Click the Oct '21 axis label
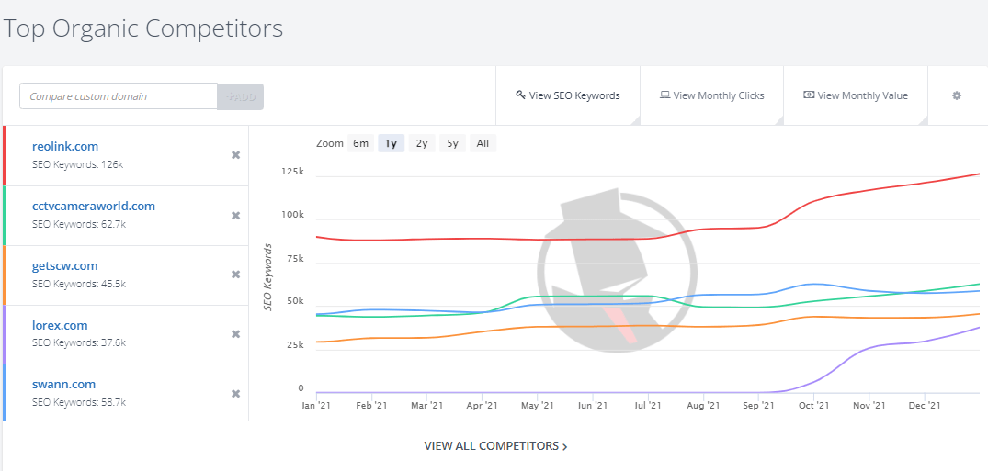 click(x=813, y=406)
